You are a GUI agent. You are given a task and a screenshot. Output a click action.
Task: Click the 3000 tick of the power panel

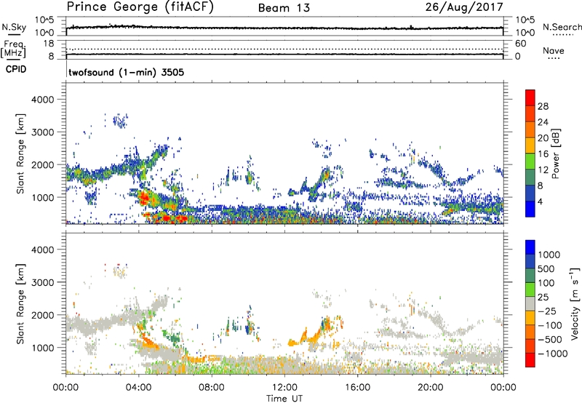[x=42, y=132]
